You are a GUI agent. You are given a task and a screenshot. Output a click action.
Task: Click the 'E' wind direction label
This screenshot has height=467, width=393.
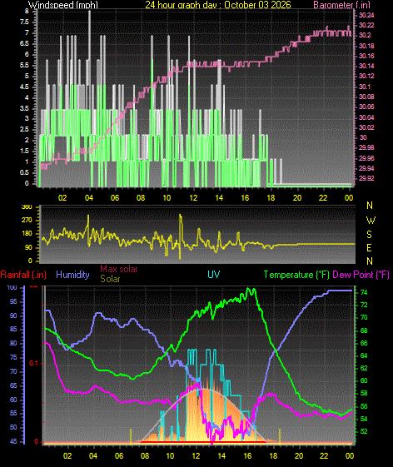[369, 248]
